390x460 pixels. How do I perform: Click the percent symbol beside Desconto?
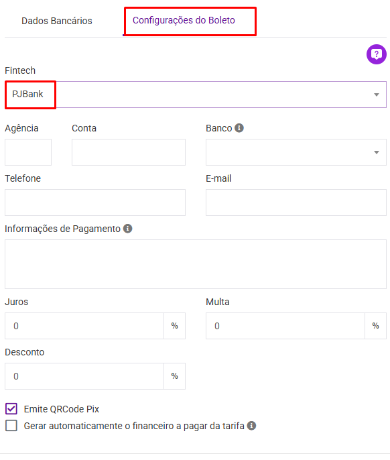pyautogui.click(x=174, y=376)
